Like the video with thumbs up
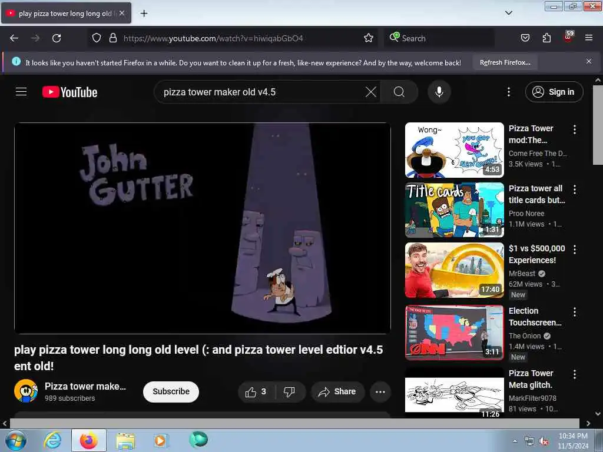The image size is (603, 452). (256, 391)
